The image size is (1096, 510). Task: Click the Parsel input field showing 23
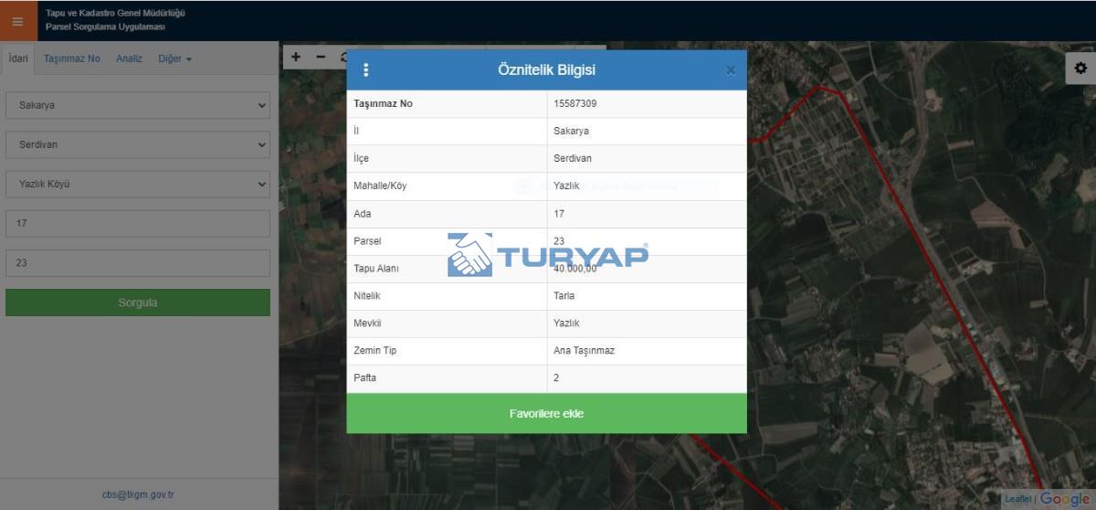click(x=138, y=263)
